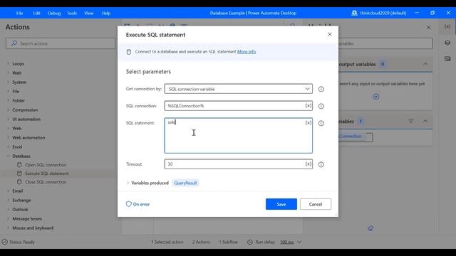Click the Run delay clock icon
Viewport: 456px width, 256px height.
250,242
